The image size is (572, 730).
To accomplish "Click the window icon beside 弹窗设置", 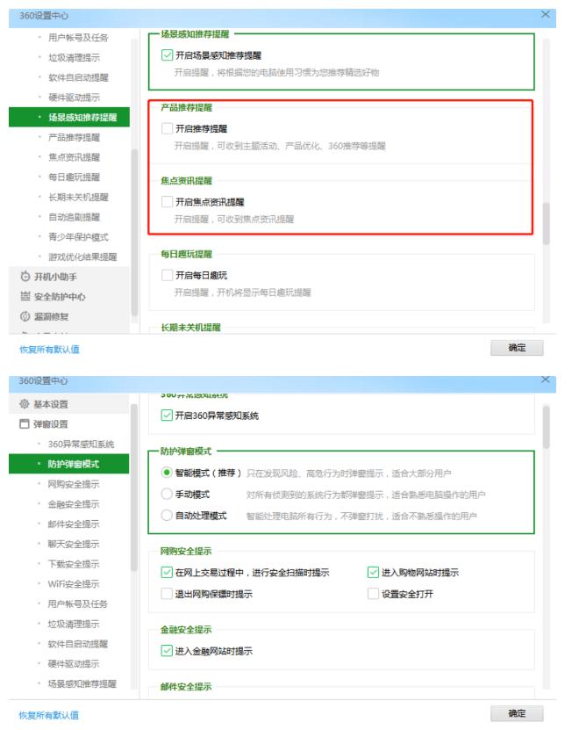I will click(x=25, y=423).
